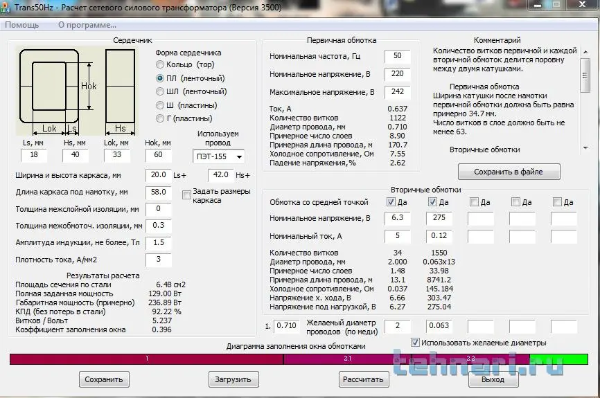Image resolution: width=600 pixels, height=398 pixels.
Task: Click Амплитуда индукции field
Action: 158,243
